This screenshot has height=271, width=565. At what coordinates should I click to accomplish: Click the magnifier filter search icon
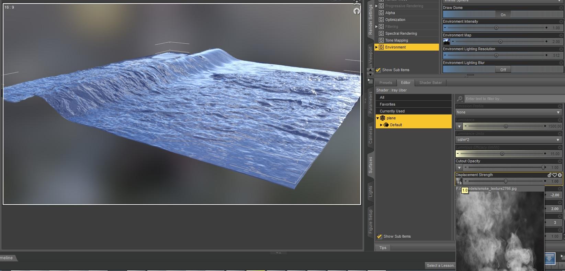point(460,99)
